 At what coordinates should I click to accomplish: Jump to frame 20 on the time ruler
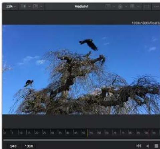pyautogui.click(x=37, y=133)
